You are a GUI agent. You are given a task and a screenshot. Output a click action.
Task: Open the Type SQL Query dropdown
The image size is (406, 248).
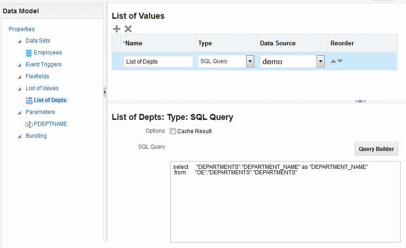pos(250,61)
